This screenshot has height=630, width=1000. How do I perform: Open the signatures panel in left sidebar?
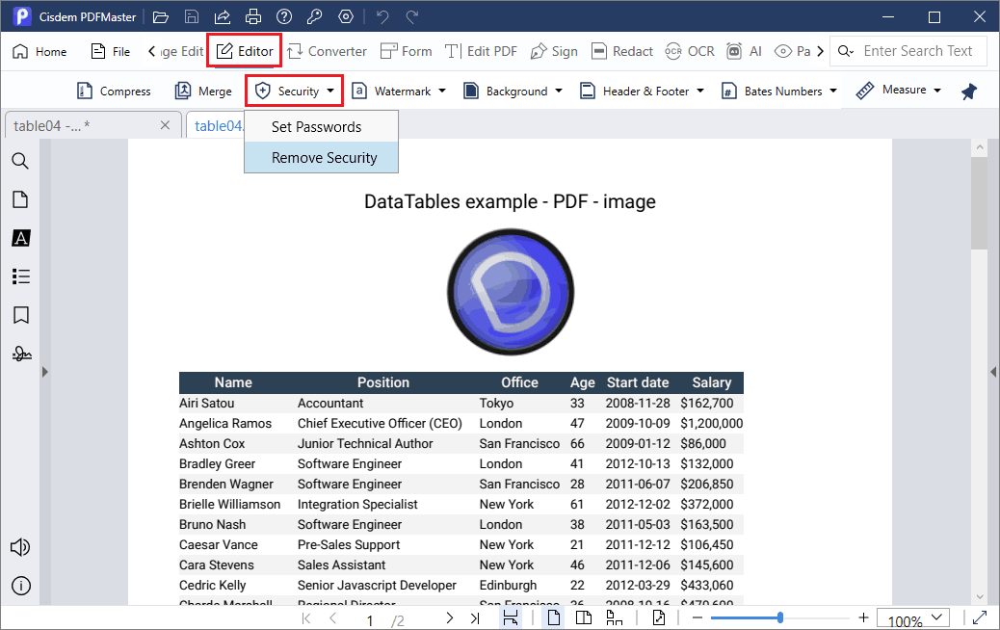tap(20, 354)
